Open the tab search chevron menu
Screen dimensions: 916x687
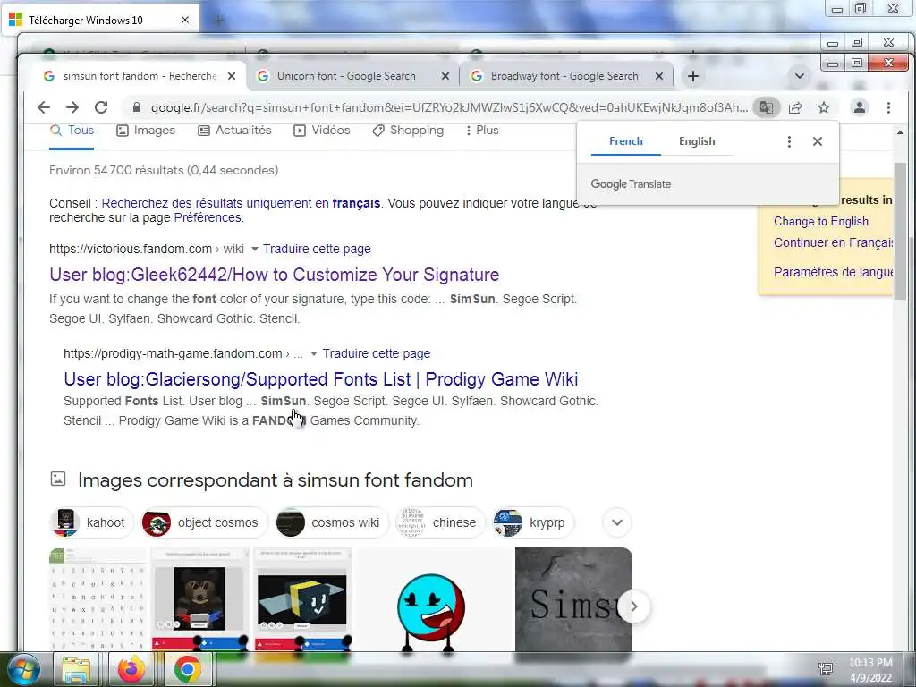(799, 76)
